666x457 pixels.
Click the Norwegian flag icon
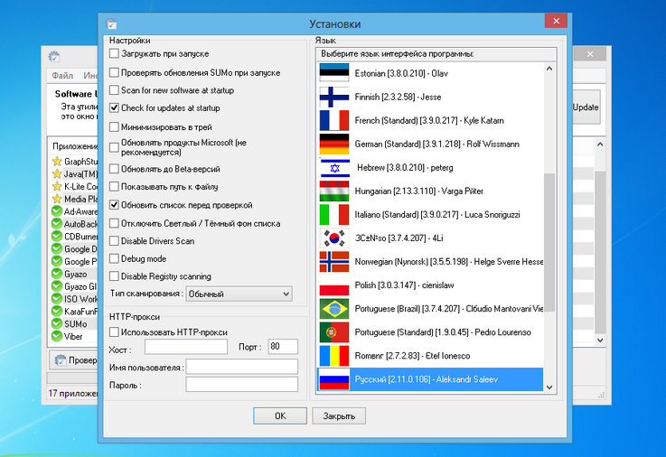coord(333,261)
